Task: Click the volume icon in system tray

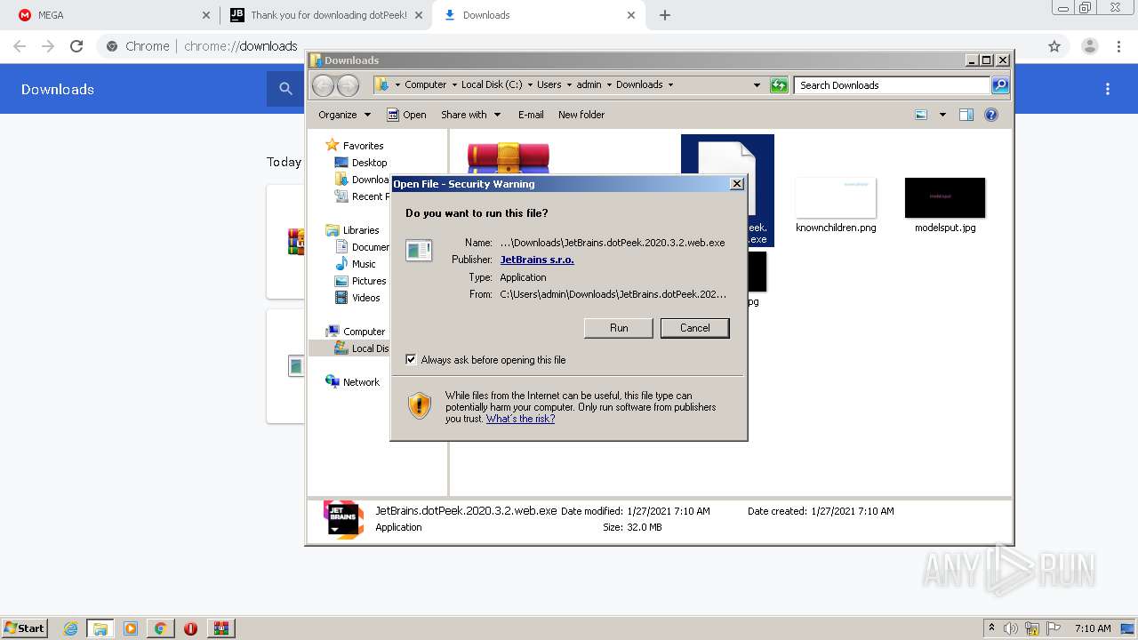Action: (1011, 628)
